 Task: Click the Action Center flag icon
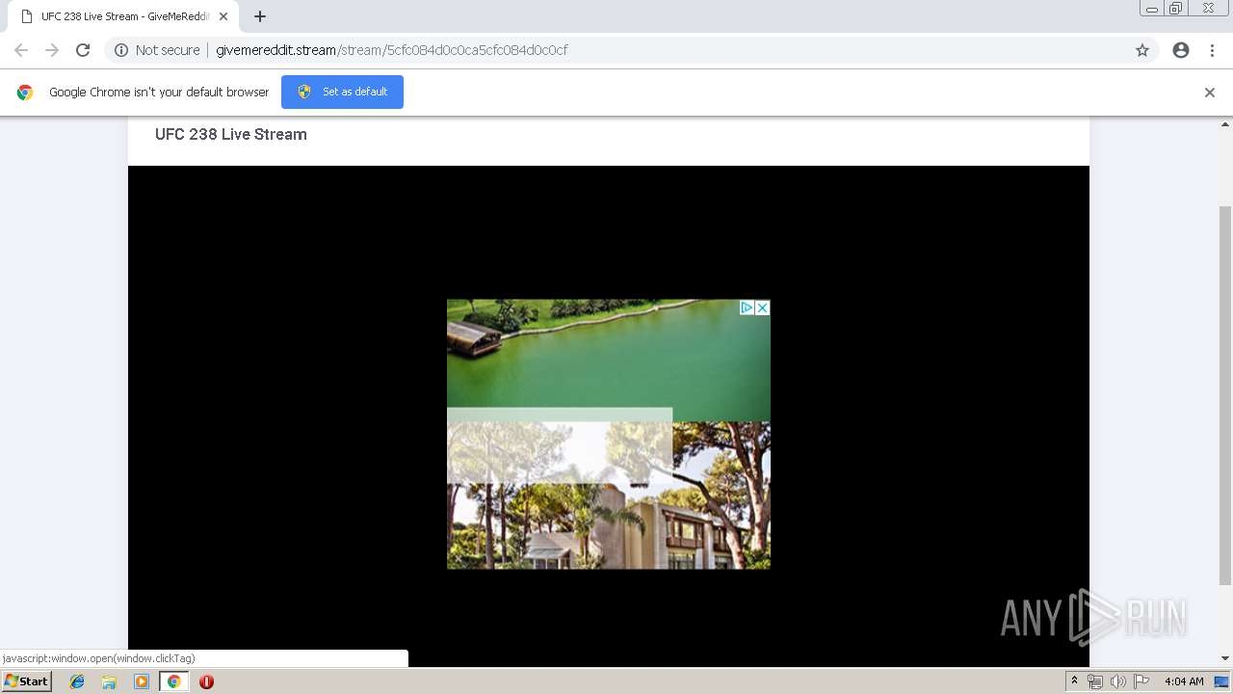point(1141,681)
